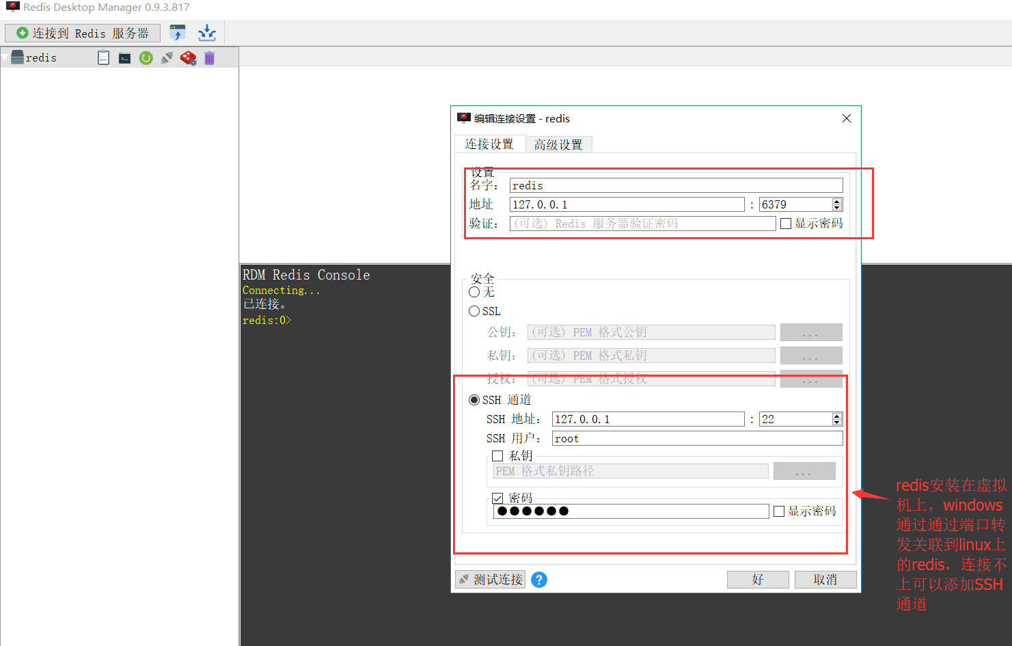This screenshot has height=646, width=1012.
Task: Click the import connections icon in toolbar
Action: tap(178, 33)
